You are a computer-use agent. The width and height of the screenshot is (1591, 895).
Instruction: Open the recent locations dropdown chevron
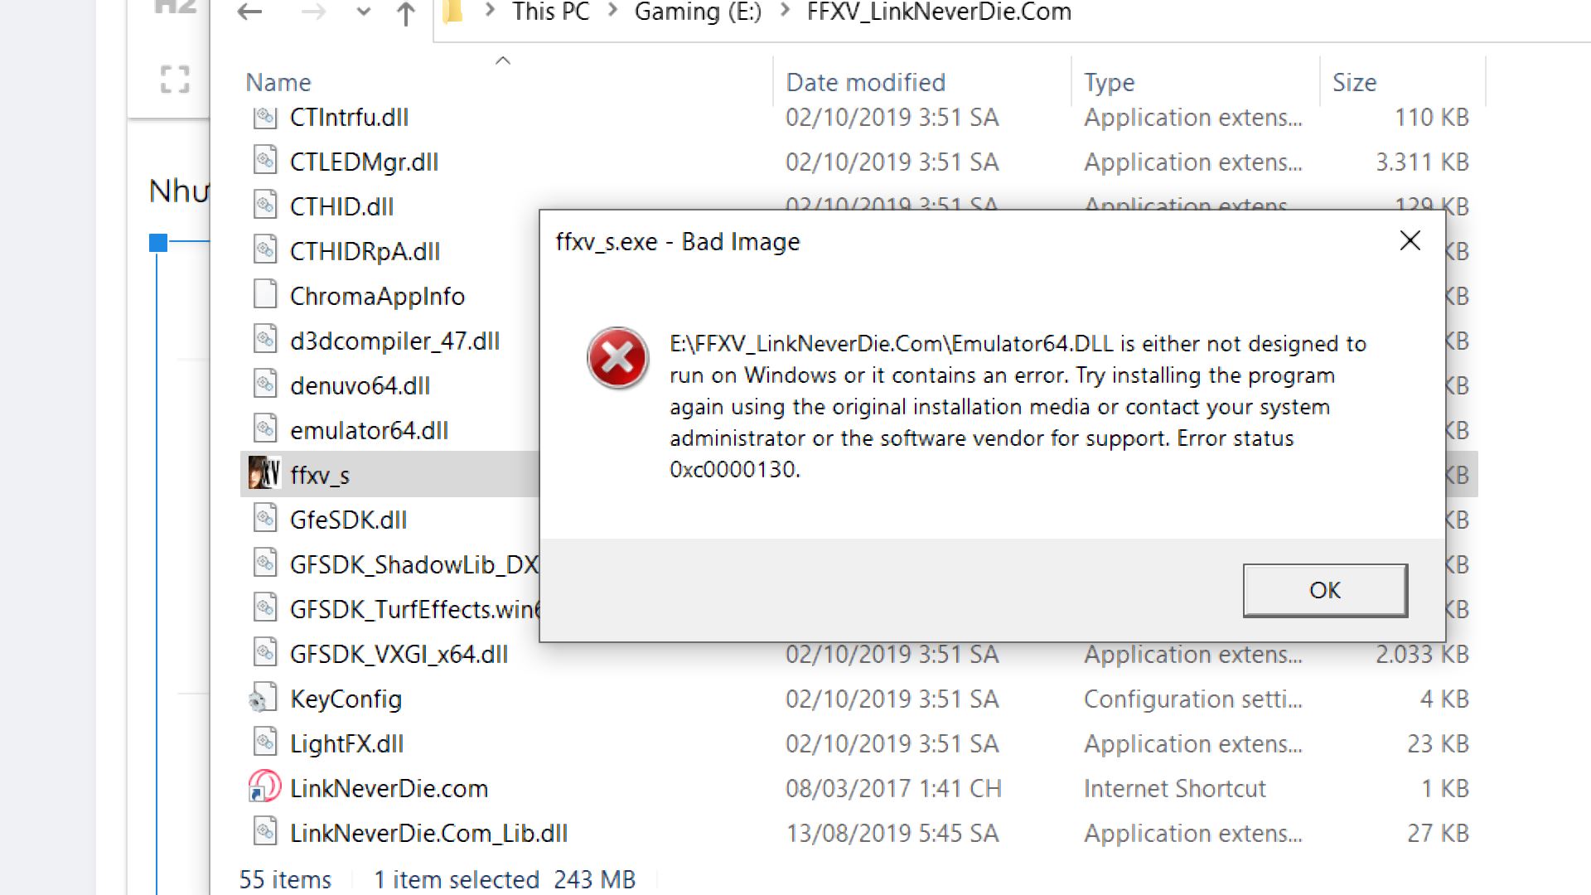(362, 12)
